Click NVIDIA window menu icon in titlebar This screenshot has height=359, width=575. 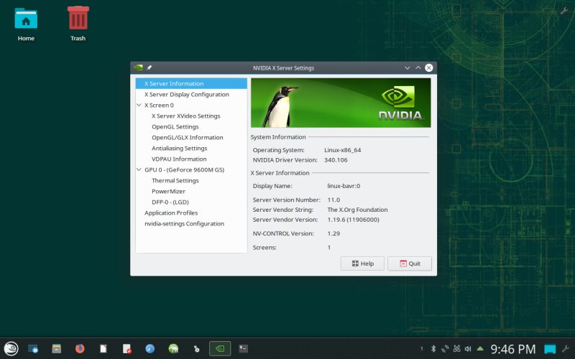click(x=138, y=67)
